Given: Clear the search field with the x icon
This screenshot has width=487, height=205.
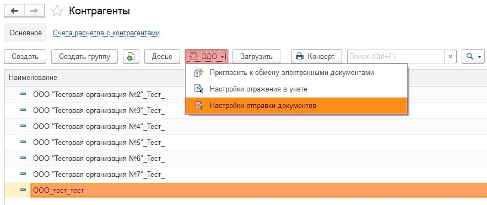Looking at the screenshot, I should (x=450, y=57).
